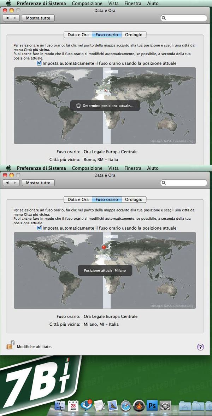212x416 pixels.
Task: Open the purple help question mark button
Action: tap(200, 347)
